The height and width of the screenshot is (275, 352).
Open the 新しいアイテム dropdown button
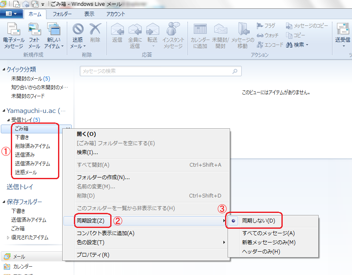point(53,36)
